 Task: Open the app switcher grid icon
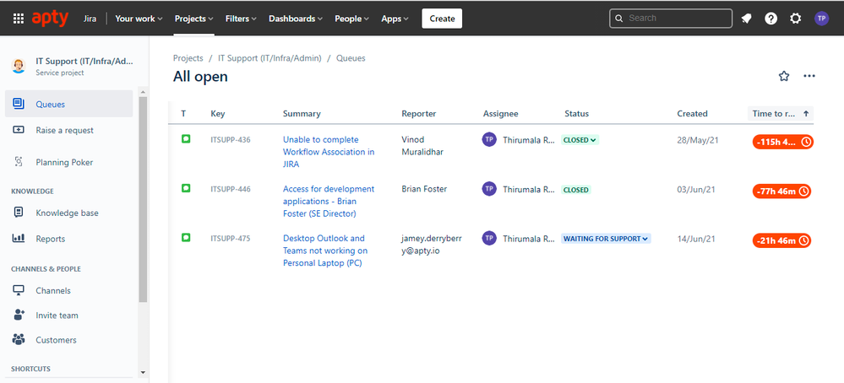[x=19, y=19]
